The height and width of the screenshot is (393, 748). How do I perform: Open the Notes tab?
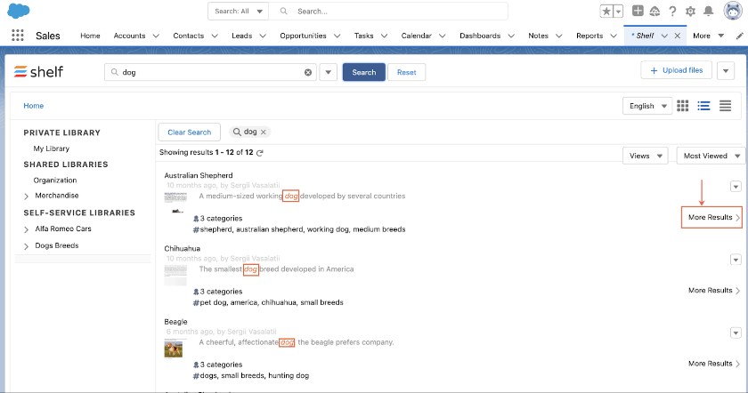click(538, 36)
